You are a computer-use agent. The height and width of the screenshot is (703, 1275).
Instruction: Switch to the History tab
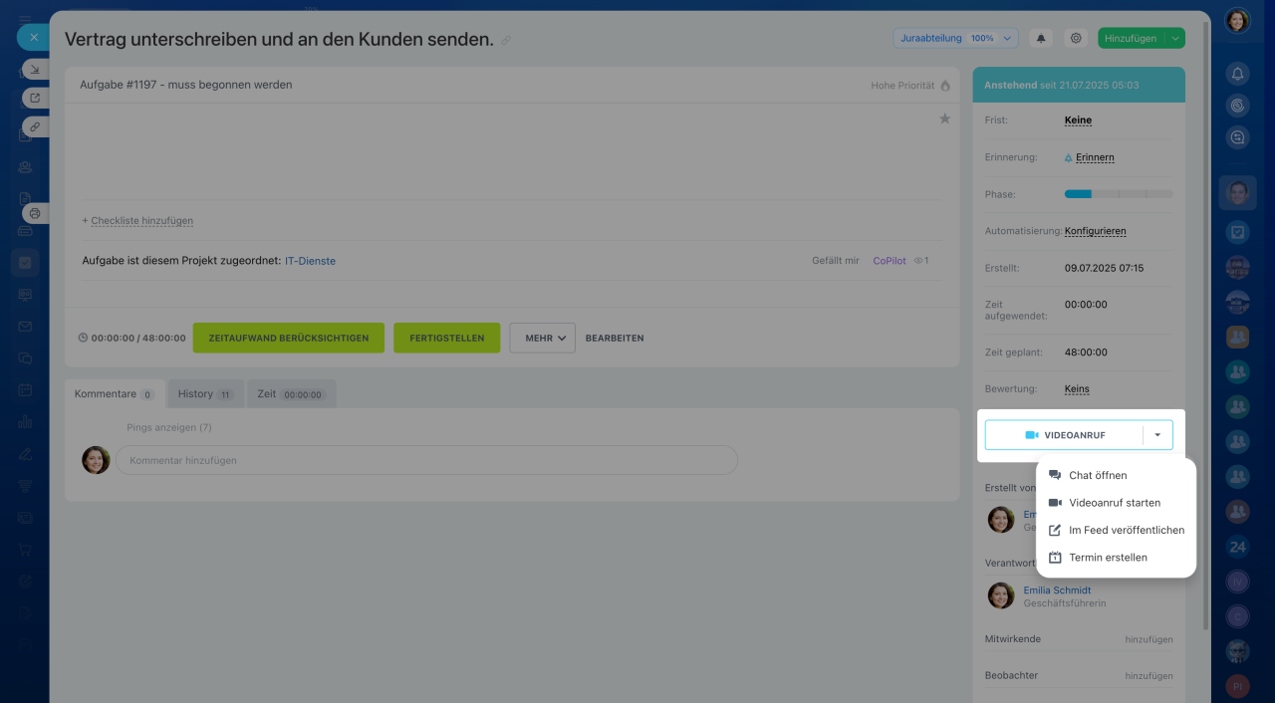(x=205, y=394)
